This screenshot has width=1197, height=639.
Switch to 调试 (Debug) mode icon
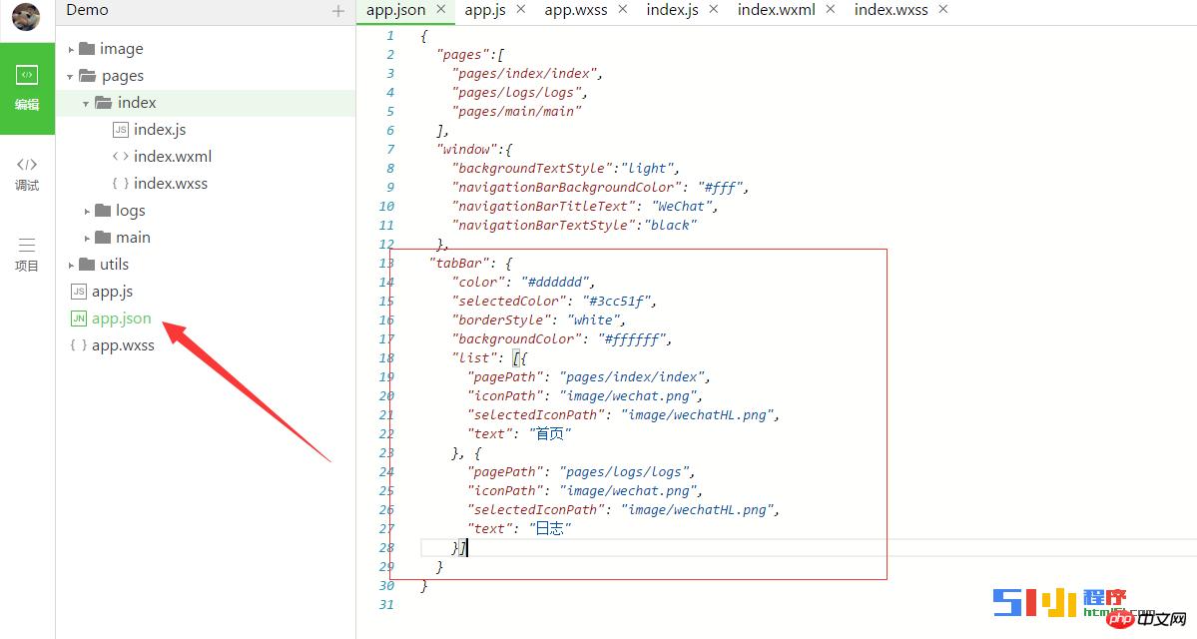[27, 173]
